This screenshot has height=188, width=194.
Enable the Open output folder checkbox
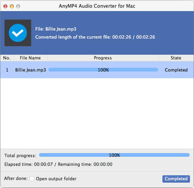coord(32,179)
